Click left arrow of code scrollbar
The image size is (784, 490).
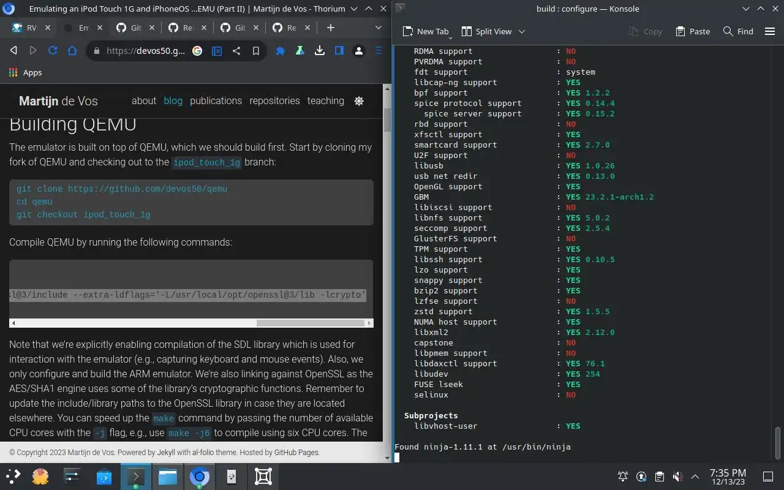[x=13, y=323]
